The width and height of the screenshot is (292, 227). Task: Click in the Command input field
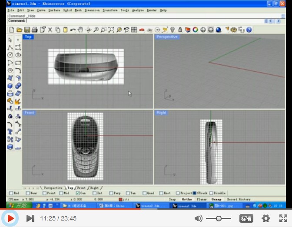[x=145, y=21]
